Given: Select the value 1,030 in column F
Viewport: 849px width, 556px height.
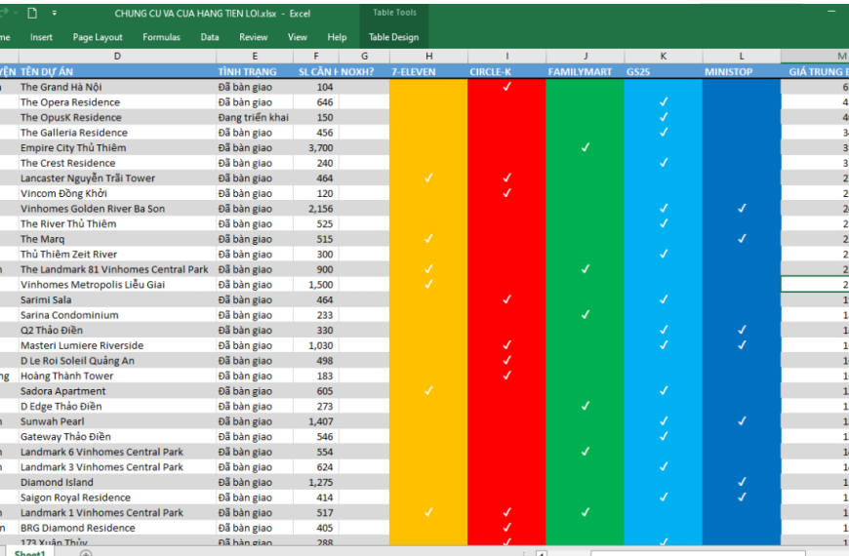Looking at the screenshot, I should [x=315, y=345].
